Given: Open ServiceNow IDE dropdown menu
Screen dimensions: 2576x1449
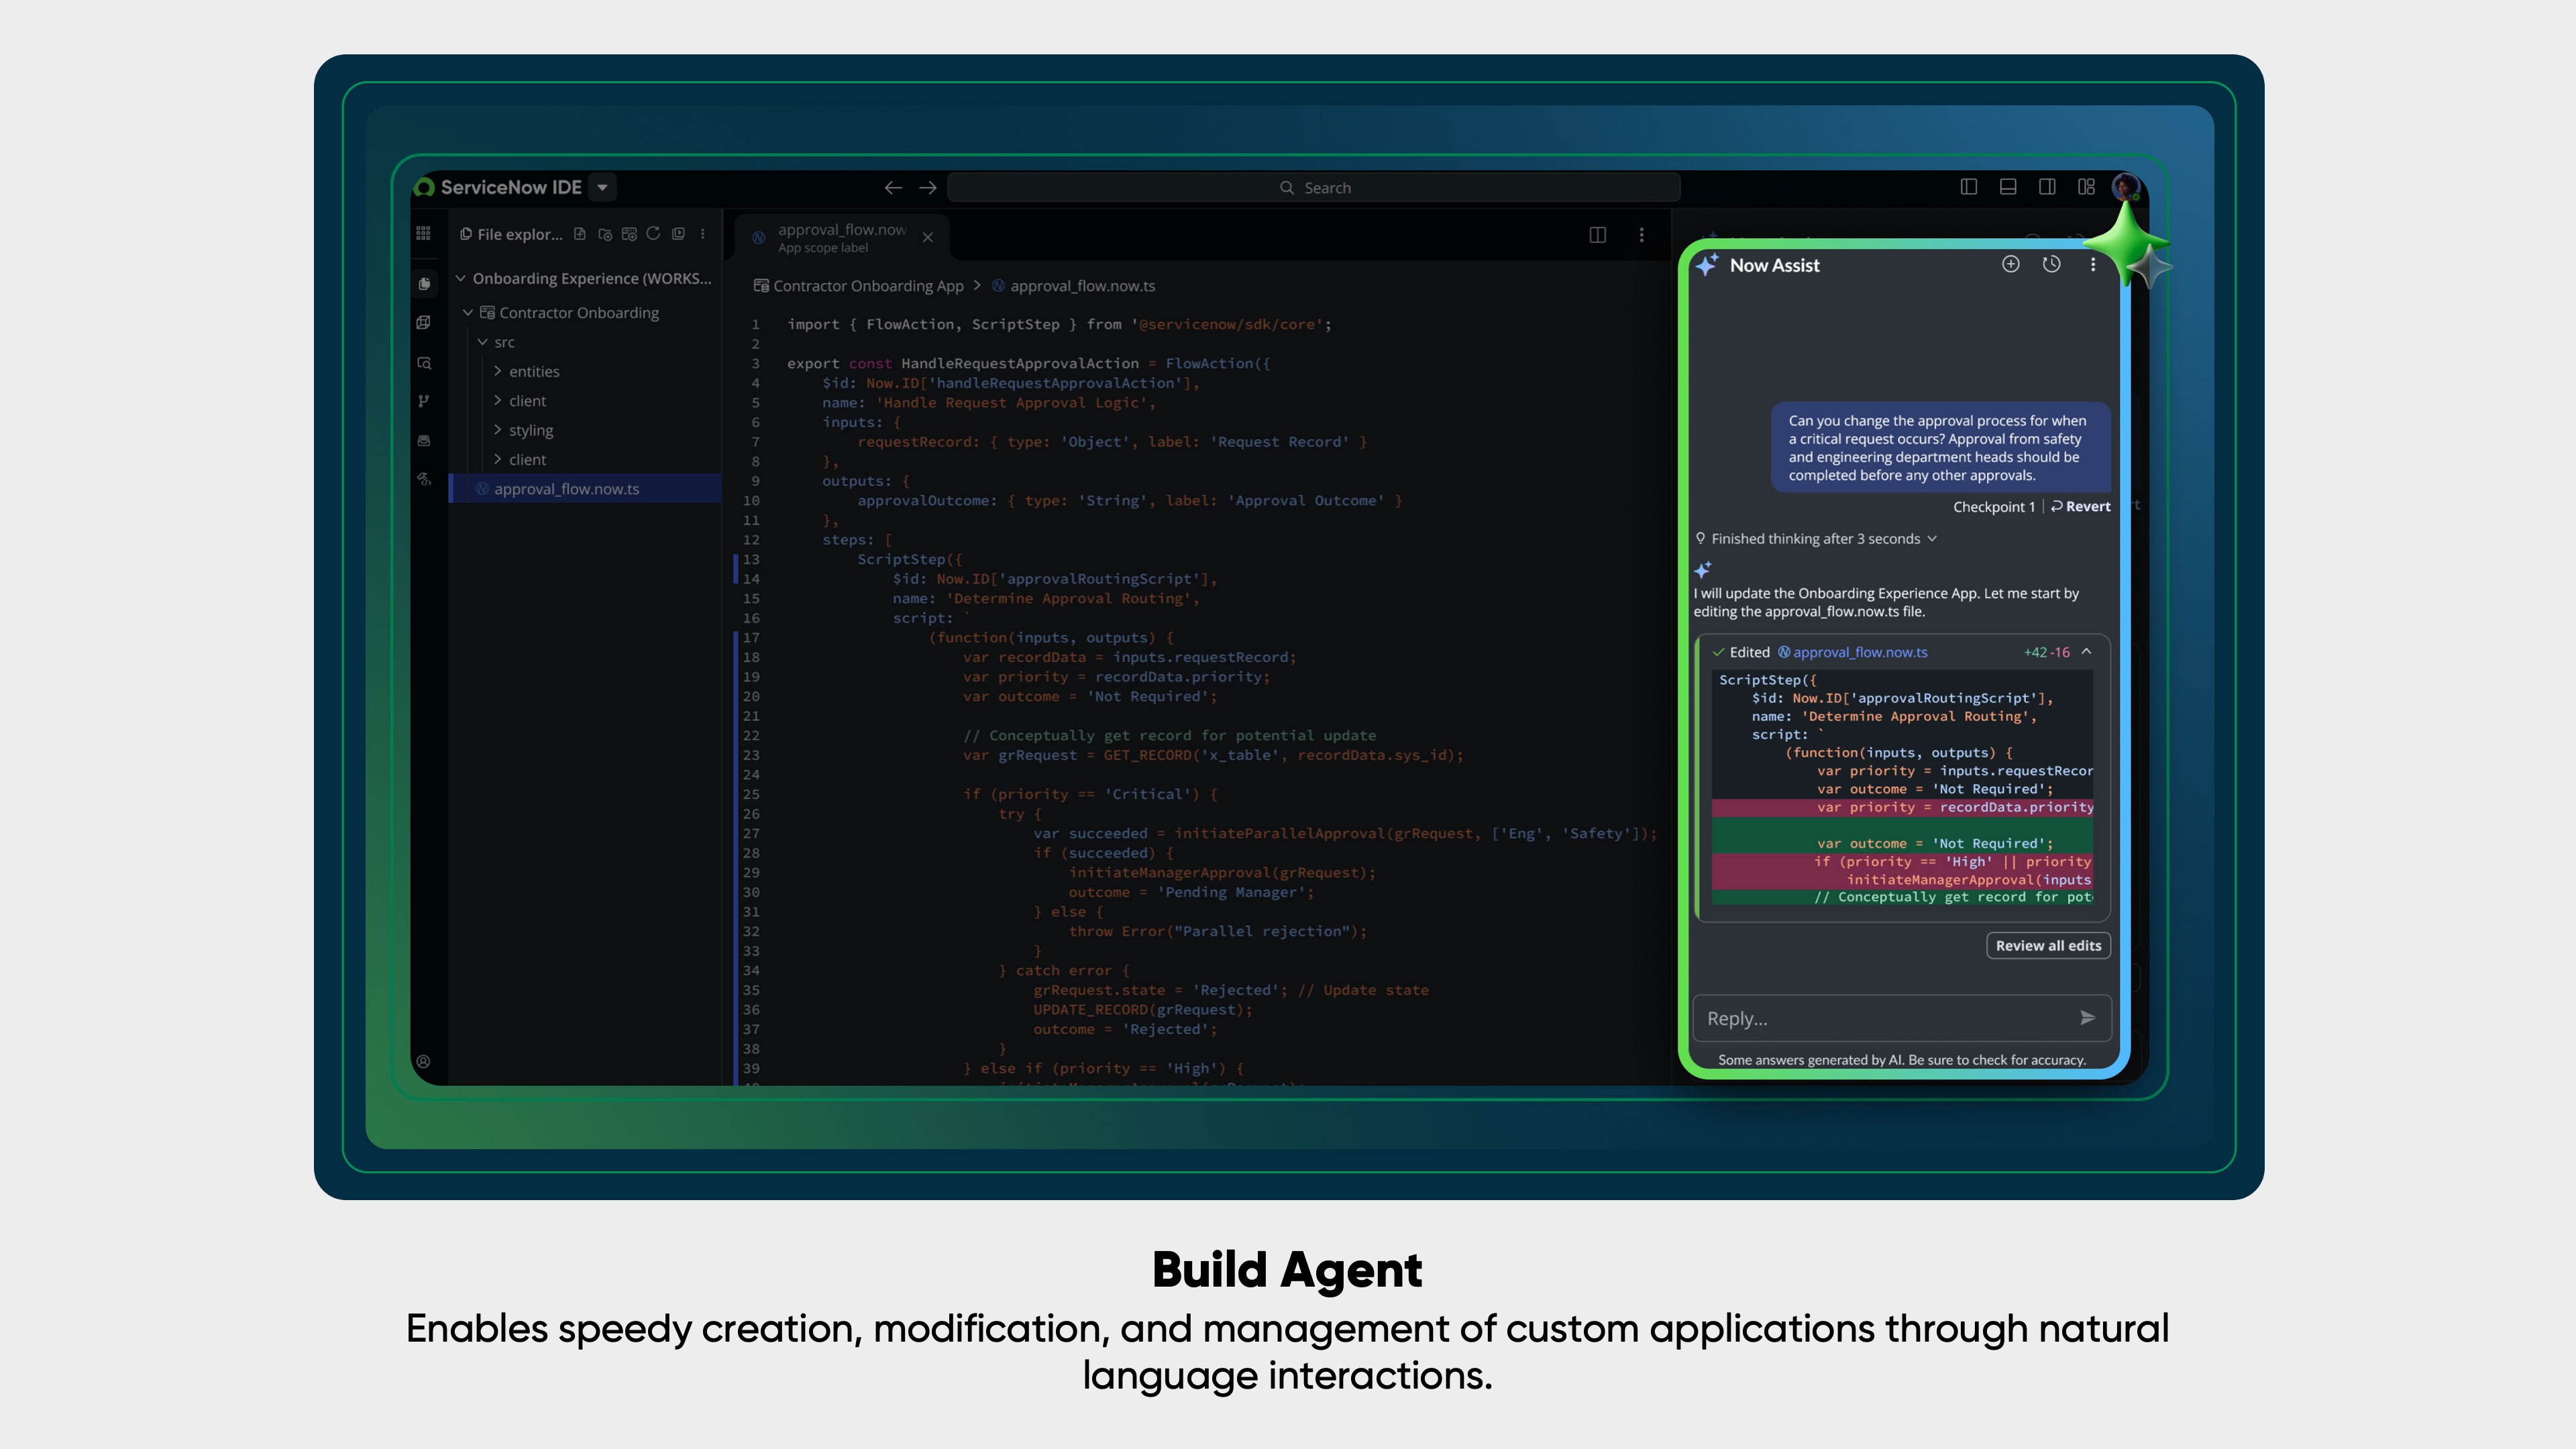Looking at the screenshot, I should click(x=602, y=187).
